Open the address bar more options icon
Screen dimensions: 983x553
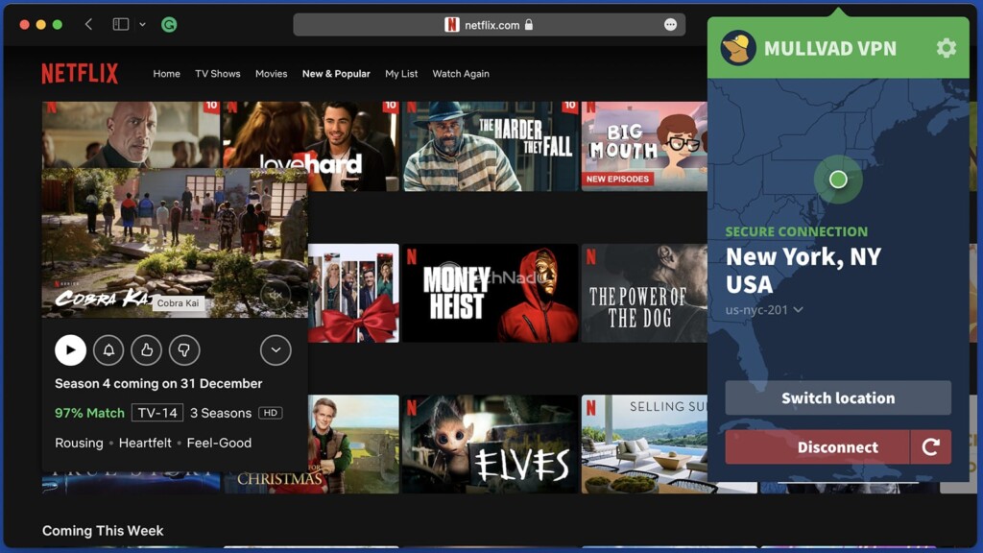pos(670,24)
